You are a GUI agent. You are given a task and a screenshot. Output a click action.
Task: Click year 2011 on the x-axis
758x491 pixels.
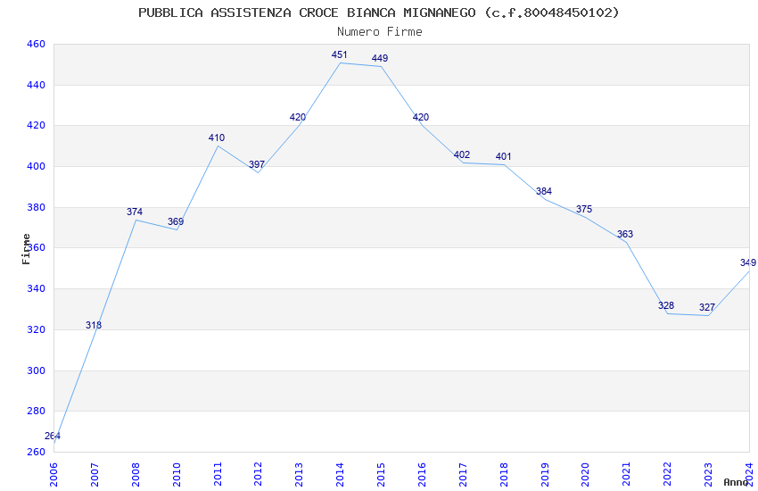tap(218, 475)
